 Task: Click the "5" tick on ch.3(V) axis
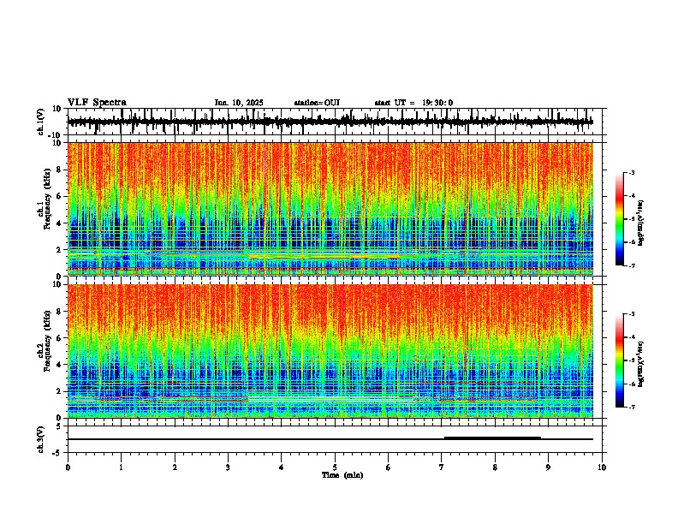pyautogui.click(x=60, y=426)
